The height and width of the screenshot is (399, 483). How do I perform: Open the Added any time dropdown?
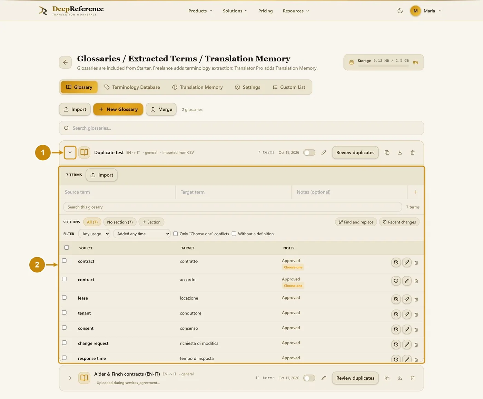[x=142, y=234]
